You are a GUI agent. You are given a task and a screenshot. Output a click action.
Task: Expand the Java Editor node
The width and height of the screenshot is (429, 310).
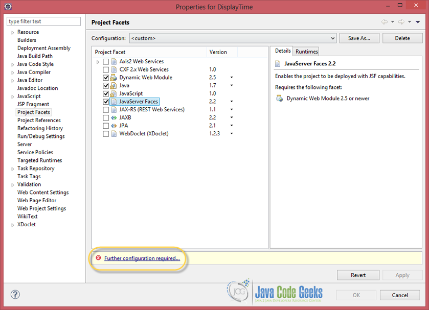13,81
